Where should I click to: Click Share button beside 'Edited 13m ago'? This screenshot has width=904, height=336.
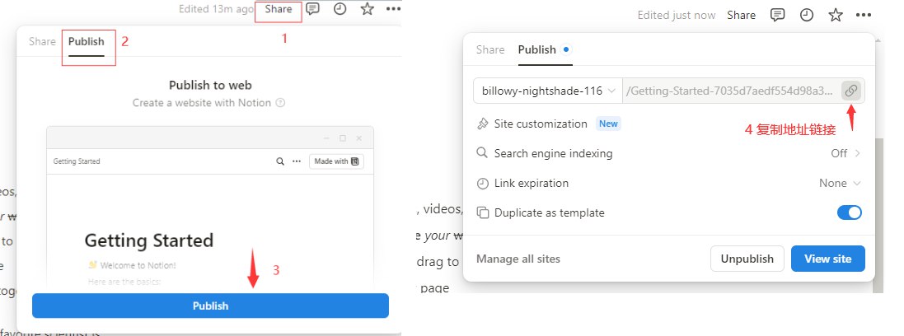click(279, 9)
